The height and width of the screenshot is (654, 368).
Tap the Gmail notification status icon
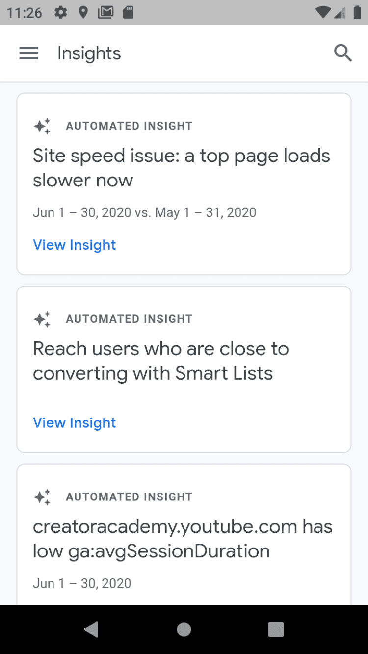[x=105, y=12]
